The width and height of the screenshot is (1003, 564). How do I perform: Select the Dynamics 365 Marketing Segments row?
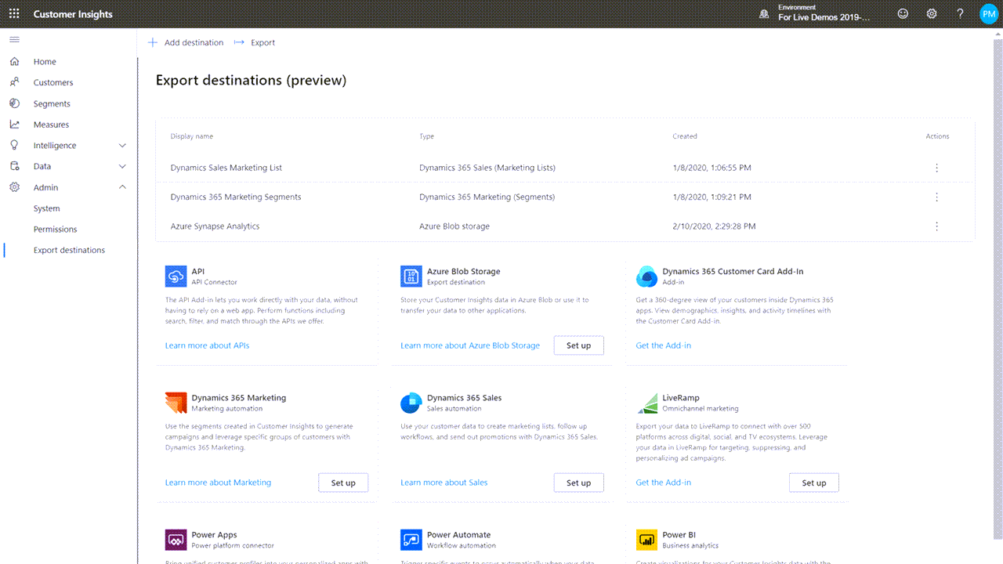coord(236,197)
